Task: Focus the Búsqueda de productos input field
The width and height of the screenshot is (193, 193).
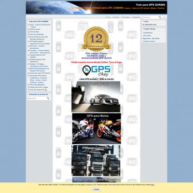Action: pyautogui.click(x=37, y=98)
